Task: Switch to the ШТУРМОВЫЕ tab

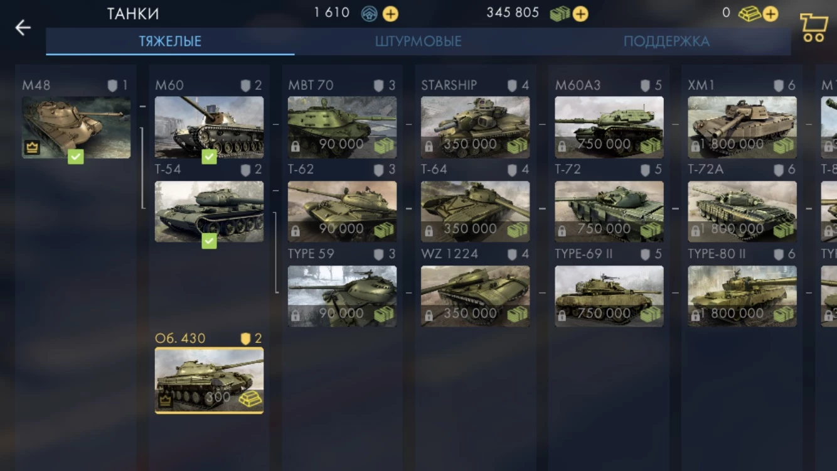Action: pyautogui.click(x=418, y=41)
